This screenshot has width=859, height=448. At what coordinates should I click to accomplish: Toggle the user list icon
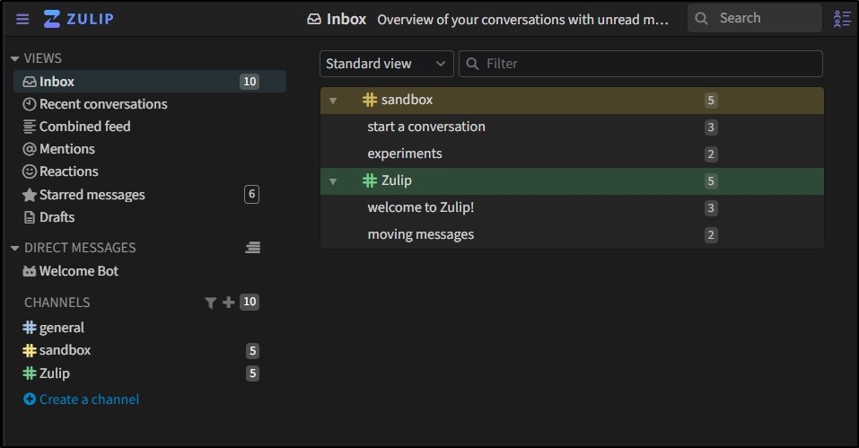pyautogui.click(x=841, y=19)
